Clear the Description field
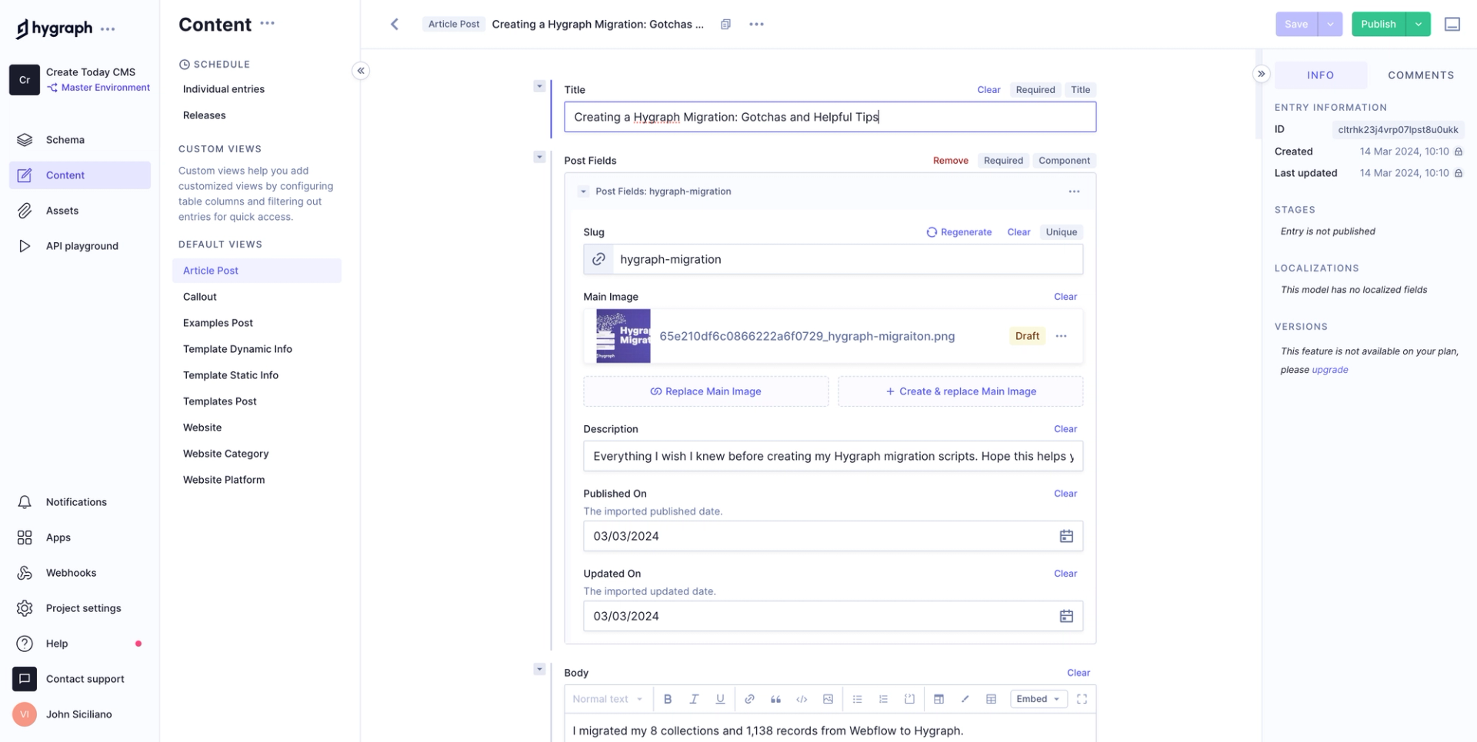The width and height of the screenshot is (1477, 742). [1065, 429]
